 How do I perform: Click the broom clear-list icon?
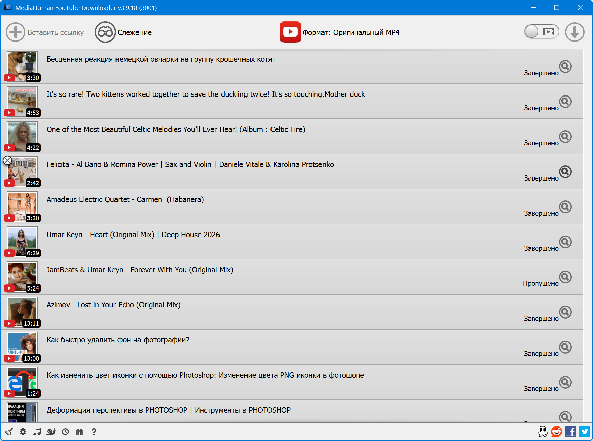tap(9, 432)
